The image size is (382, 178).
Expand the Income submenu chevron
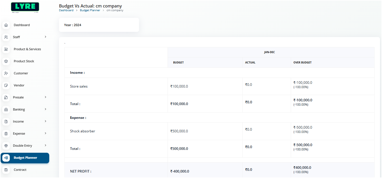pos(45,121)
